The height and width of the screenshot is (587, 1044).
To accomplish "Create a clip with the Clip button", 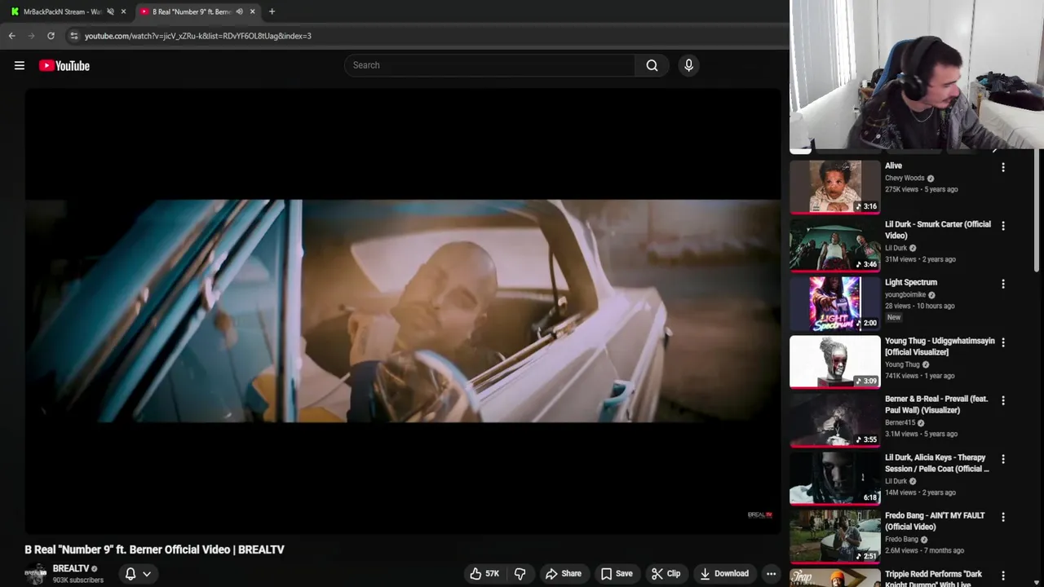I will tap(666, 574).
